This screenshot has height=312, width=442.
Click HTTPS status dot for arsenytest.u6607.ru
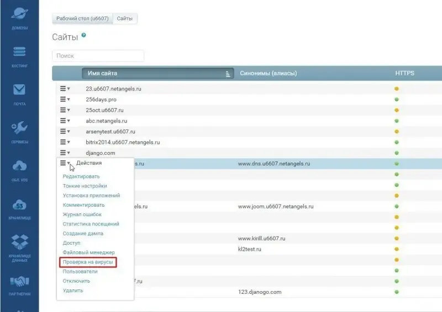pyautogui.click(x=397, y=131)
